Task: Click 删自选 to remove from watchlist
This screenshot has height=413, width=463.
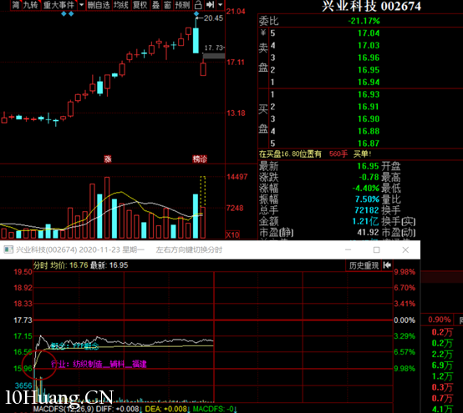Action: coord(99,5)
